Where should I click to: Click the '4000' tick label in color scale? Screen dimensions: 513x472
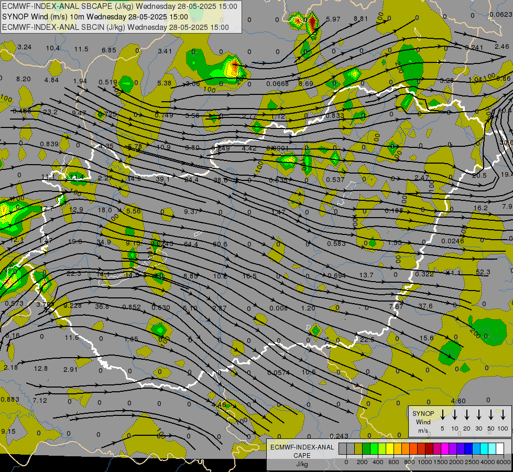coord(488,462)
